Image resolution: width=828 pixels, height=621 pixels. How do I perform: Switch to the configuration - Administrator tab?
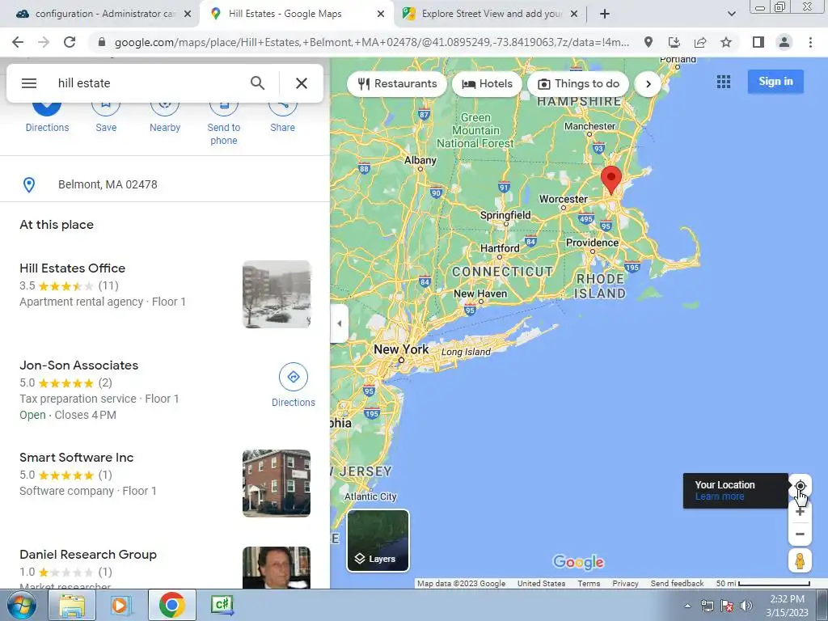tap(104, 14)
